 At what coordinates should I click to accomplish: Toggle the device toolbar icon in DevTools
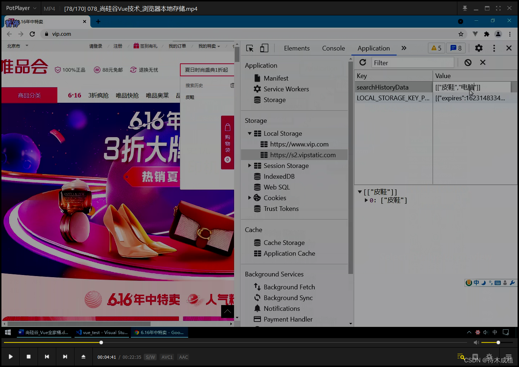[264, 48]
